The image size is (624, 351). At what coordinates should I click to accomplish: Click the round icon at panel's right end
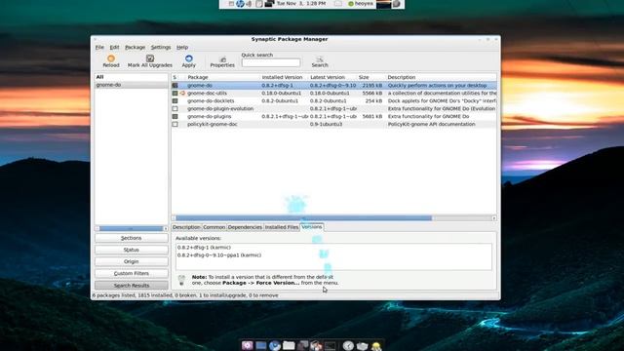tap(397, 4)
